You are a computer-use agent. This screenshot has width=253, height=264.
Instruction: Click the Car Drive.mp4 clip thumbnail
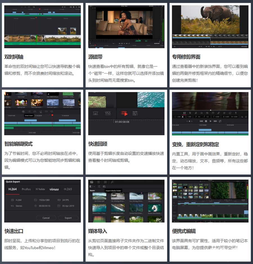pyautogui.click(x=99, y=196)
